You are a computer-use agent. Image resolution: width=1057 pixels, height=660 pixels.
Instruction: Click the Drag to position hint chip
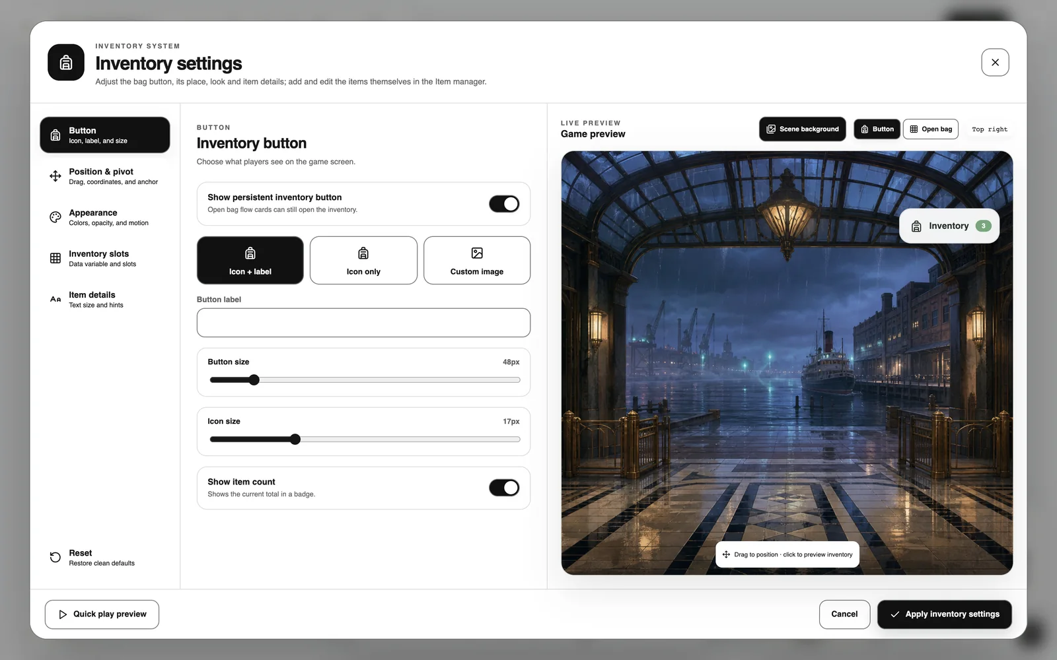[x=787, y=554]
